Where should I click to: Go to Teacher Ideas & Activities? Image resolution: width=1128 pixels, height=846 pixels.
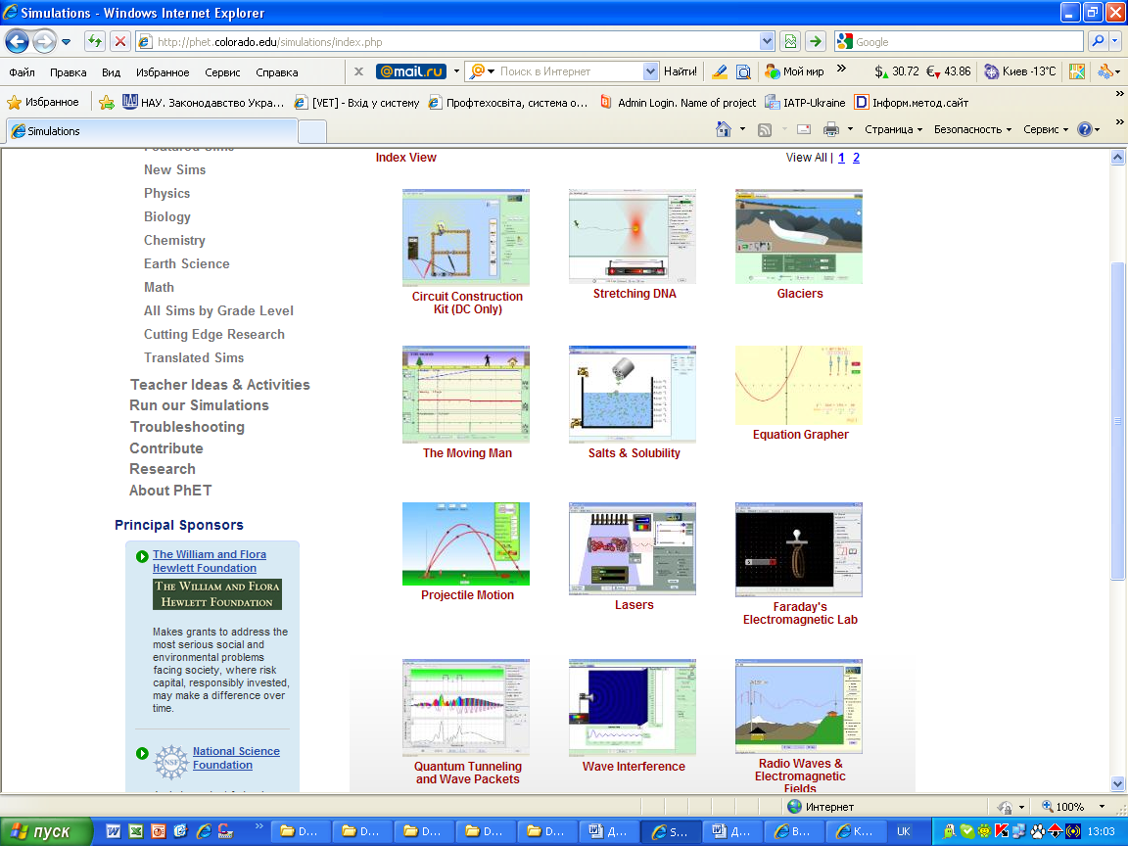220,385
